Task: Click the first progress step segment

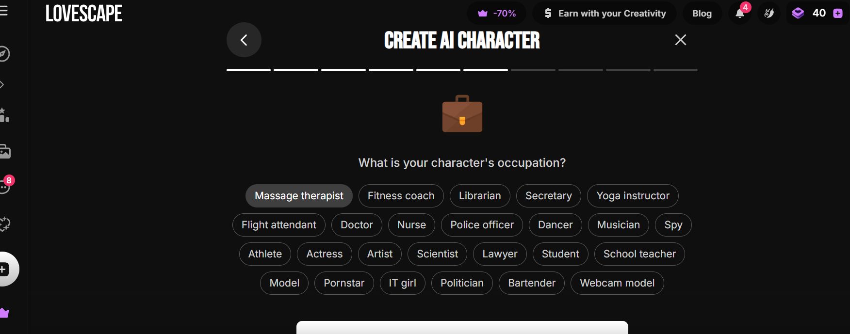Action: 248,70
